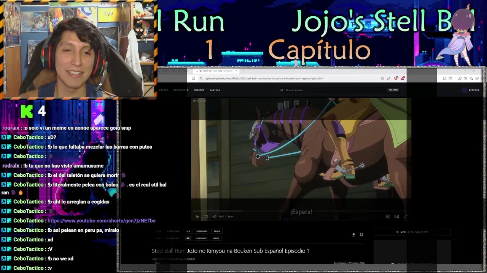
Task: Click the VPN shield icon in the browser toolbar
Action: click(477, 78)
